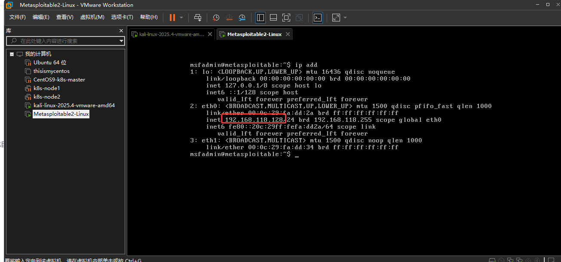The height and width of the screenshot is (262, 561).
Task: Revert the VM to previous snapshot
Action: tap(229, 18)
